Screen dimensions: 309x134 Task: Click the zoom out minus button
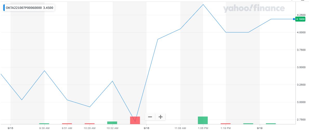tap(150, 117)
